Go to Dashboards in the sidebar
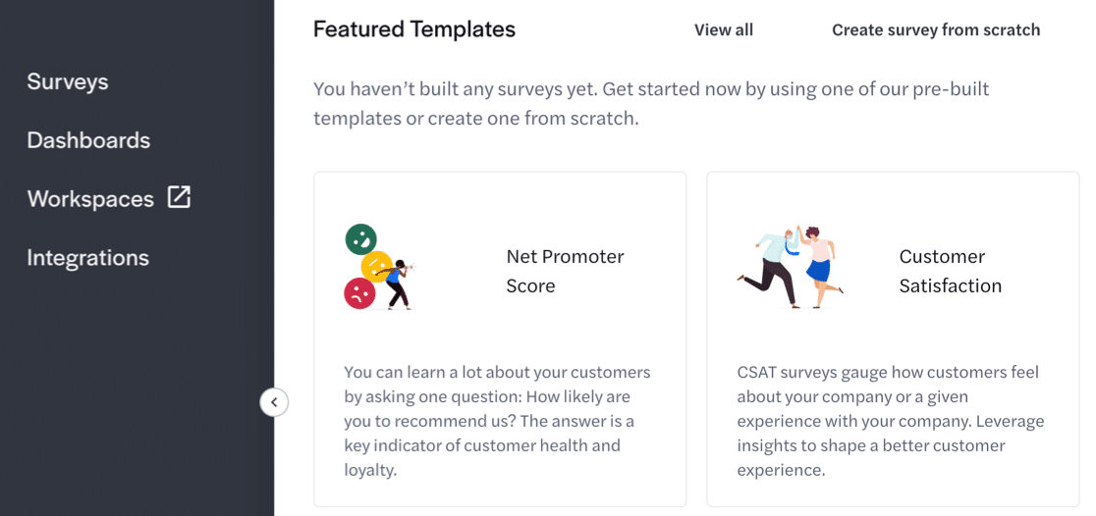 click(x=88, y=140)
